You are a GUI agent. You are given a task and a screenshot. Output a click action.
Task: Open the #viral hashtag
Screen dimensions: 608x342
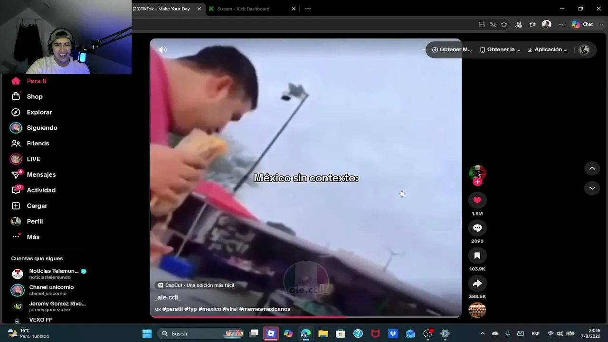pos(230,309)
